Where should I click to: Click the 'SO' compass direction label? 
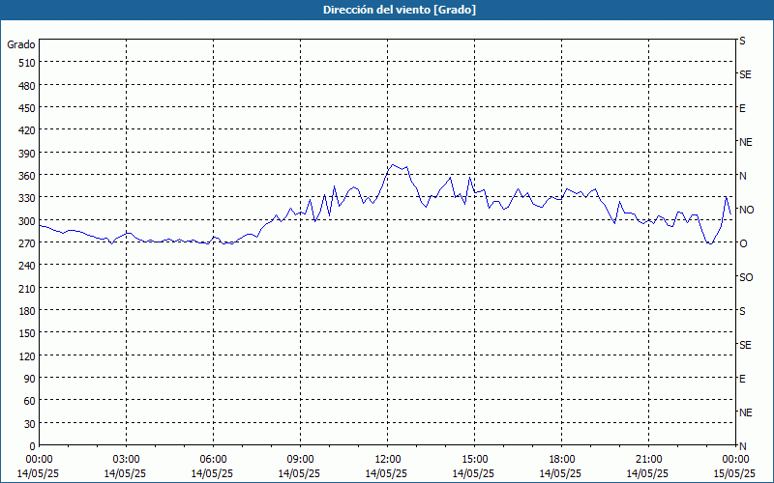coord(746,277)
